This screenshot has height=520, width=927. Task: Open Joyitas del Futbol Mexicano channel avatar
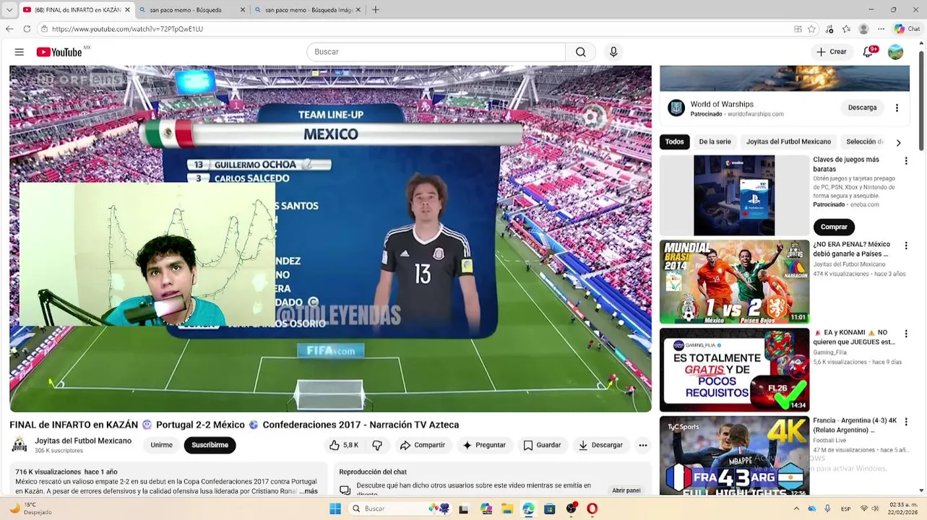coord(20,445)
